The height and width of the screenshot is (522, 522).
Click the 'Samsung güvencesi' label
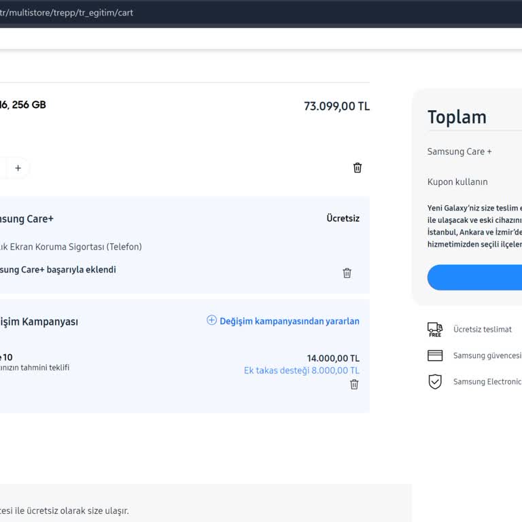[487, 355]
